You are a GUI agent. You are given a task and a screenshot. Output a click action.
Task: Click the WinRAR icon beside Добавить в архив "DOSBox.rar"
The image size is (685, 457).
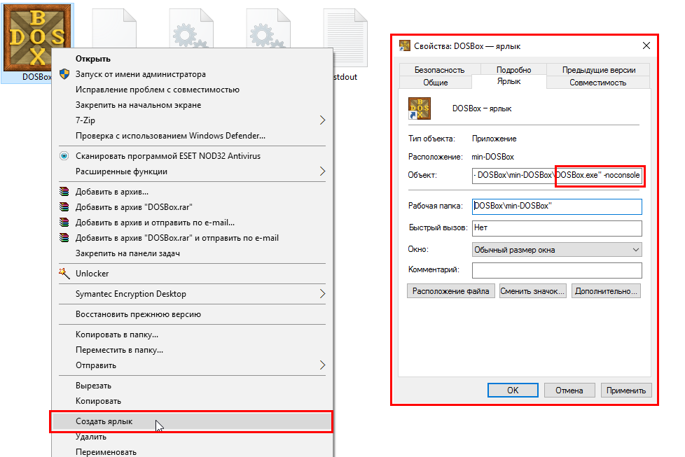[x=64, y=207]
